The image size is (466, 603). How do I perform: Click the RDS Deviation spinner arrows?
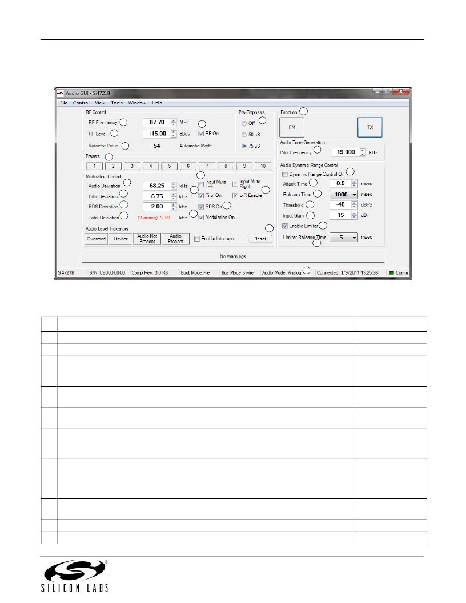[174, 207]
